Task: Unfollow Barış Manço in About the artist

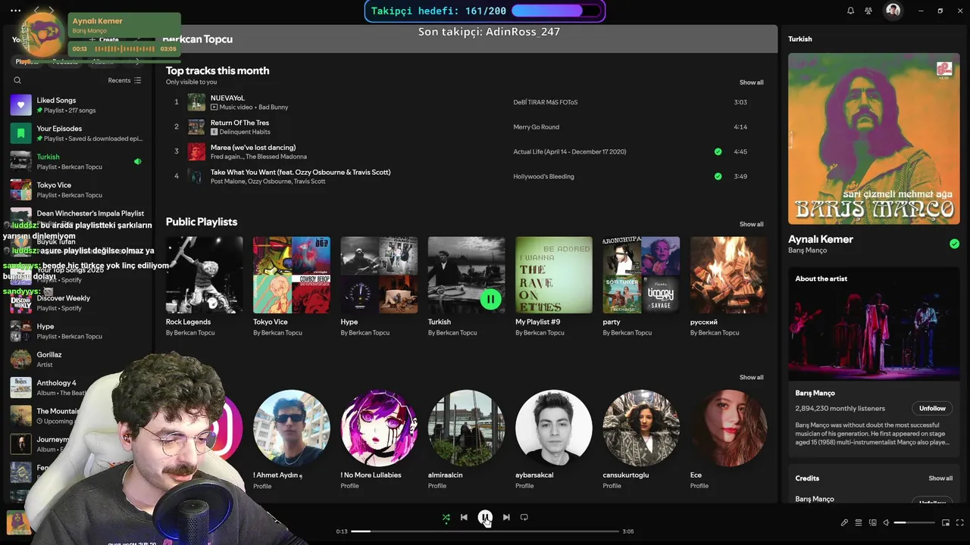Action: pos(932,408)
